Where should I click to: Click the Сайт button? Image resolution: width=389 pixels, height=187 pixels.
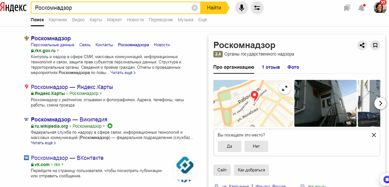(x=222, y=170)
